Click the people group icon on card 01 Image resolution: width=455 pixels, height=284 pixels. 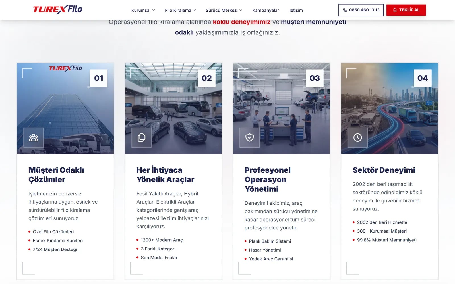point(34,138)
